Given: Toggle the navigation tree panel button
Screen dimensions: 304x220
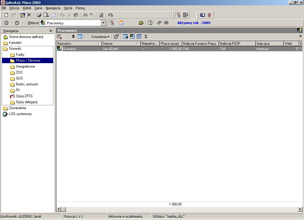Looking at the screenshot, I should [x=178, y=15].
